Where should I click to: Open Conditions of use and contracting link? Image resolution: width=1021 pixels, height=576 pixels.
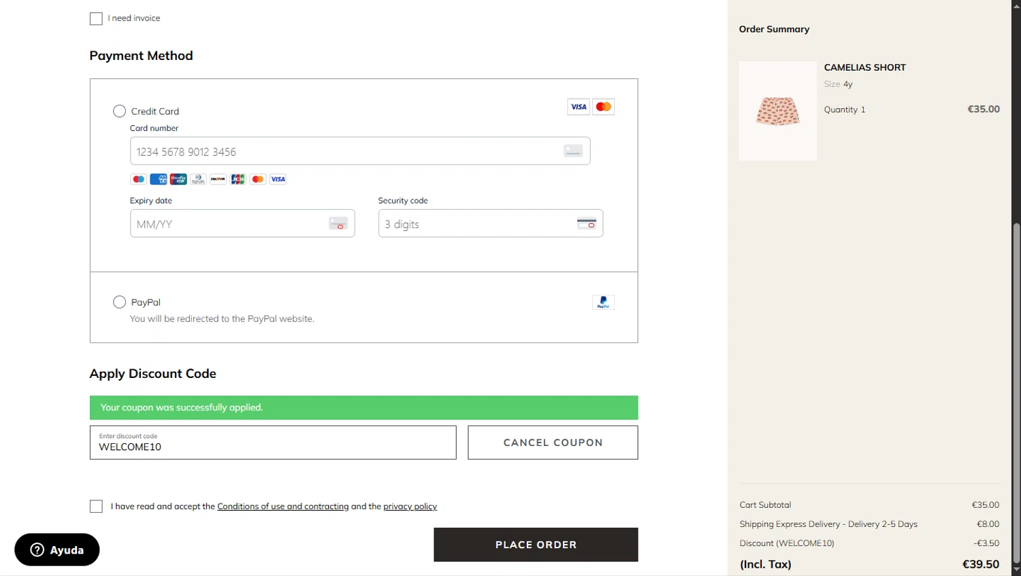coord(283,507)
